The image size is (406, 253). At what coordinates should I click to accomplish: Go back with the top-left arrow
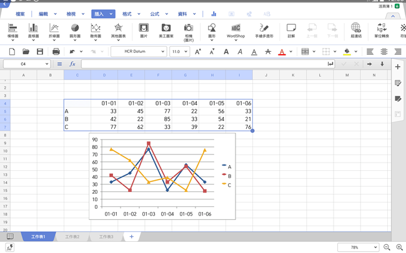tap(4, 4)
